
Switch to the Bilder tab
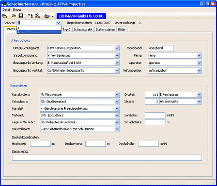click(122, 29)
